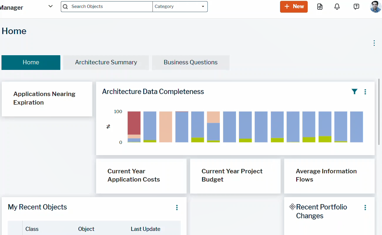Open Architecture Data Completeness three-dot menu
Viewport: 382px width, 235px height.
(x=365, y=92)
